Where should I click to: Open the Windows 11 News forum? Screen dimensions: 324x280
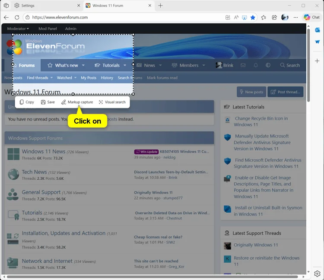43,152
